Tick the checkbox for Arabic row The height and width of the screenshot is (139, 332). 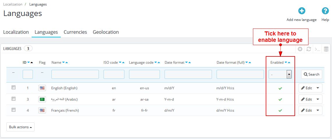point(13,99)
